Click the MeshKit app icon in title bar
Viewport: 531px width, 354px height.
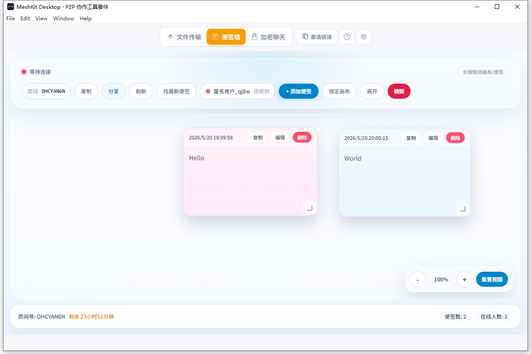point(11,7)
